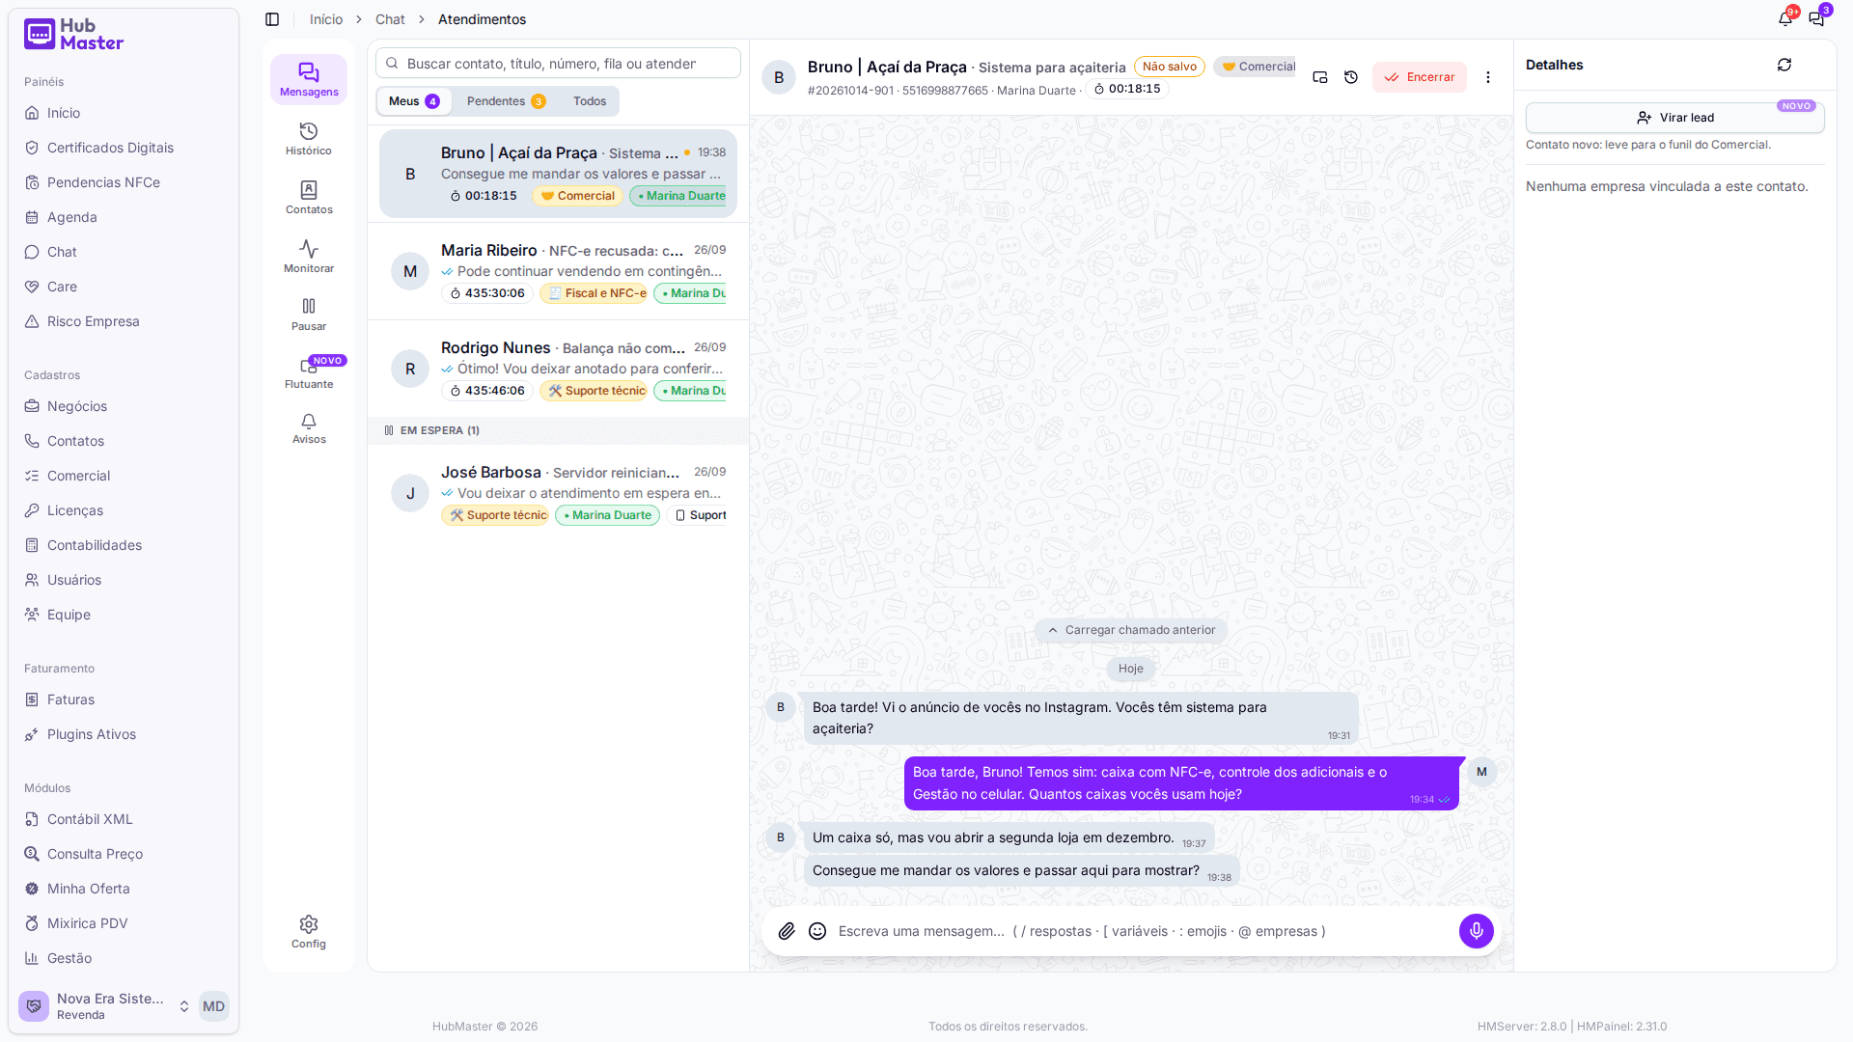Open the Monitorar activity view
Image resolution: width=1853 pixels, height=1042 pixels.
[309, 257]
